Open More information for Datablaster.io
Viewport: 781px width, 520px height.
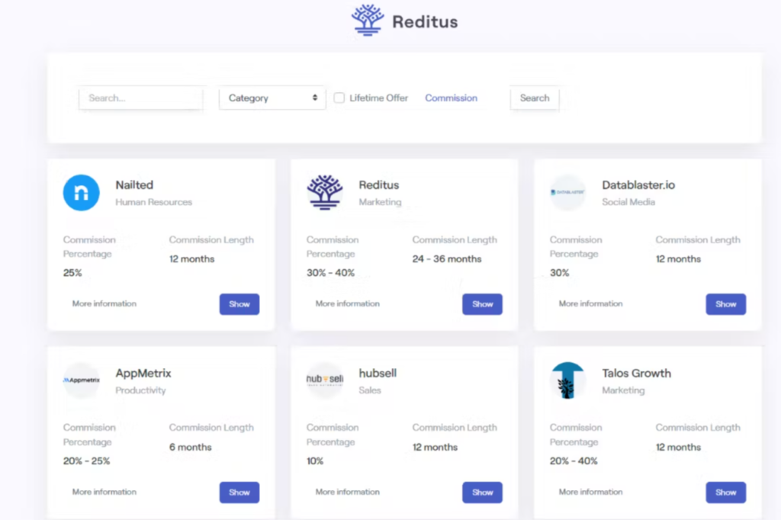[x=591, y=303]
